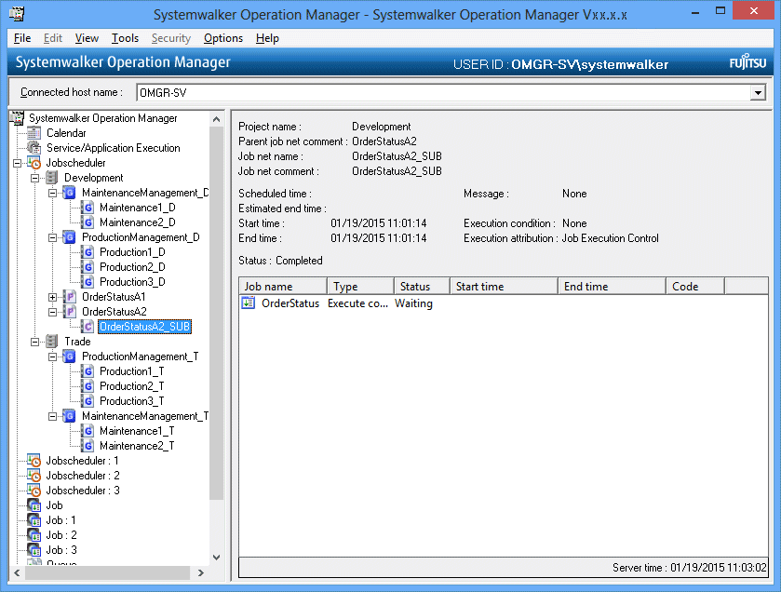The image size is (781, 592).
Task: Expand the OrderStatusA1 tree node
Action: [x=53, y=297]
